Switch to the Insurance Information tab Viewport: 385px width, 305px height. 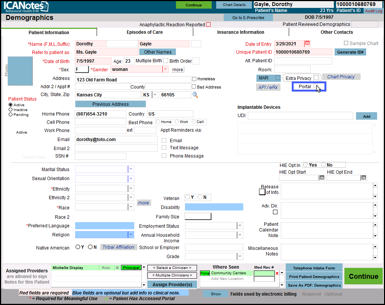(240, 32)
